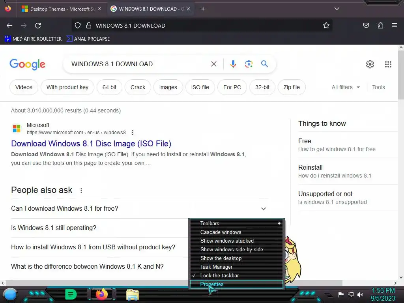Open the taskbar clock and date

coord(383,294)
